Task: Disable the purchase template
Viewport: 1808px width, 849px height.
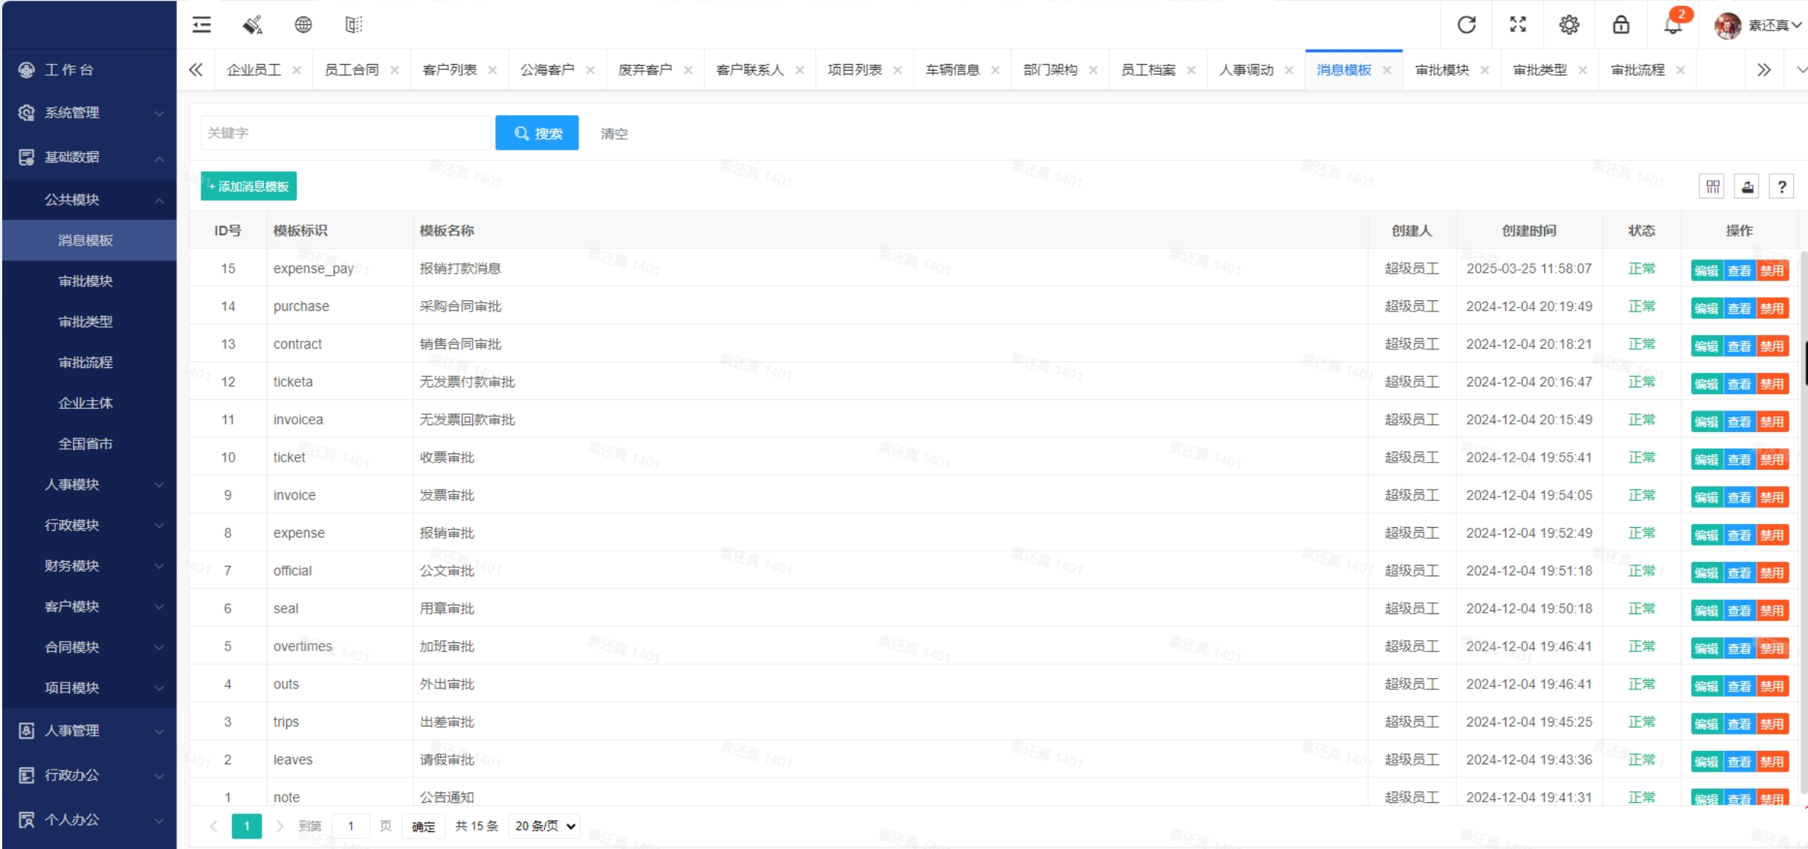Action: click(x=1773, y=308)
